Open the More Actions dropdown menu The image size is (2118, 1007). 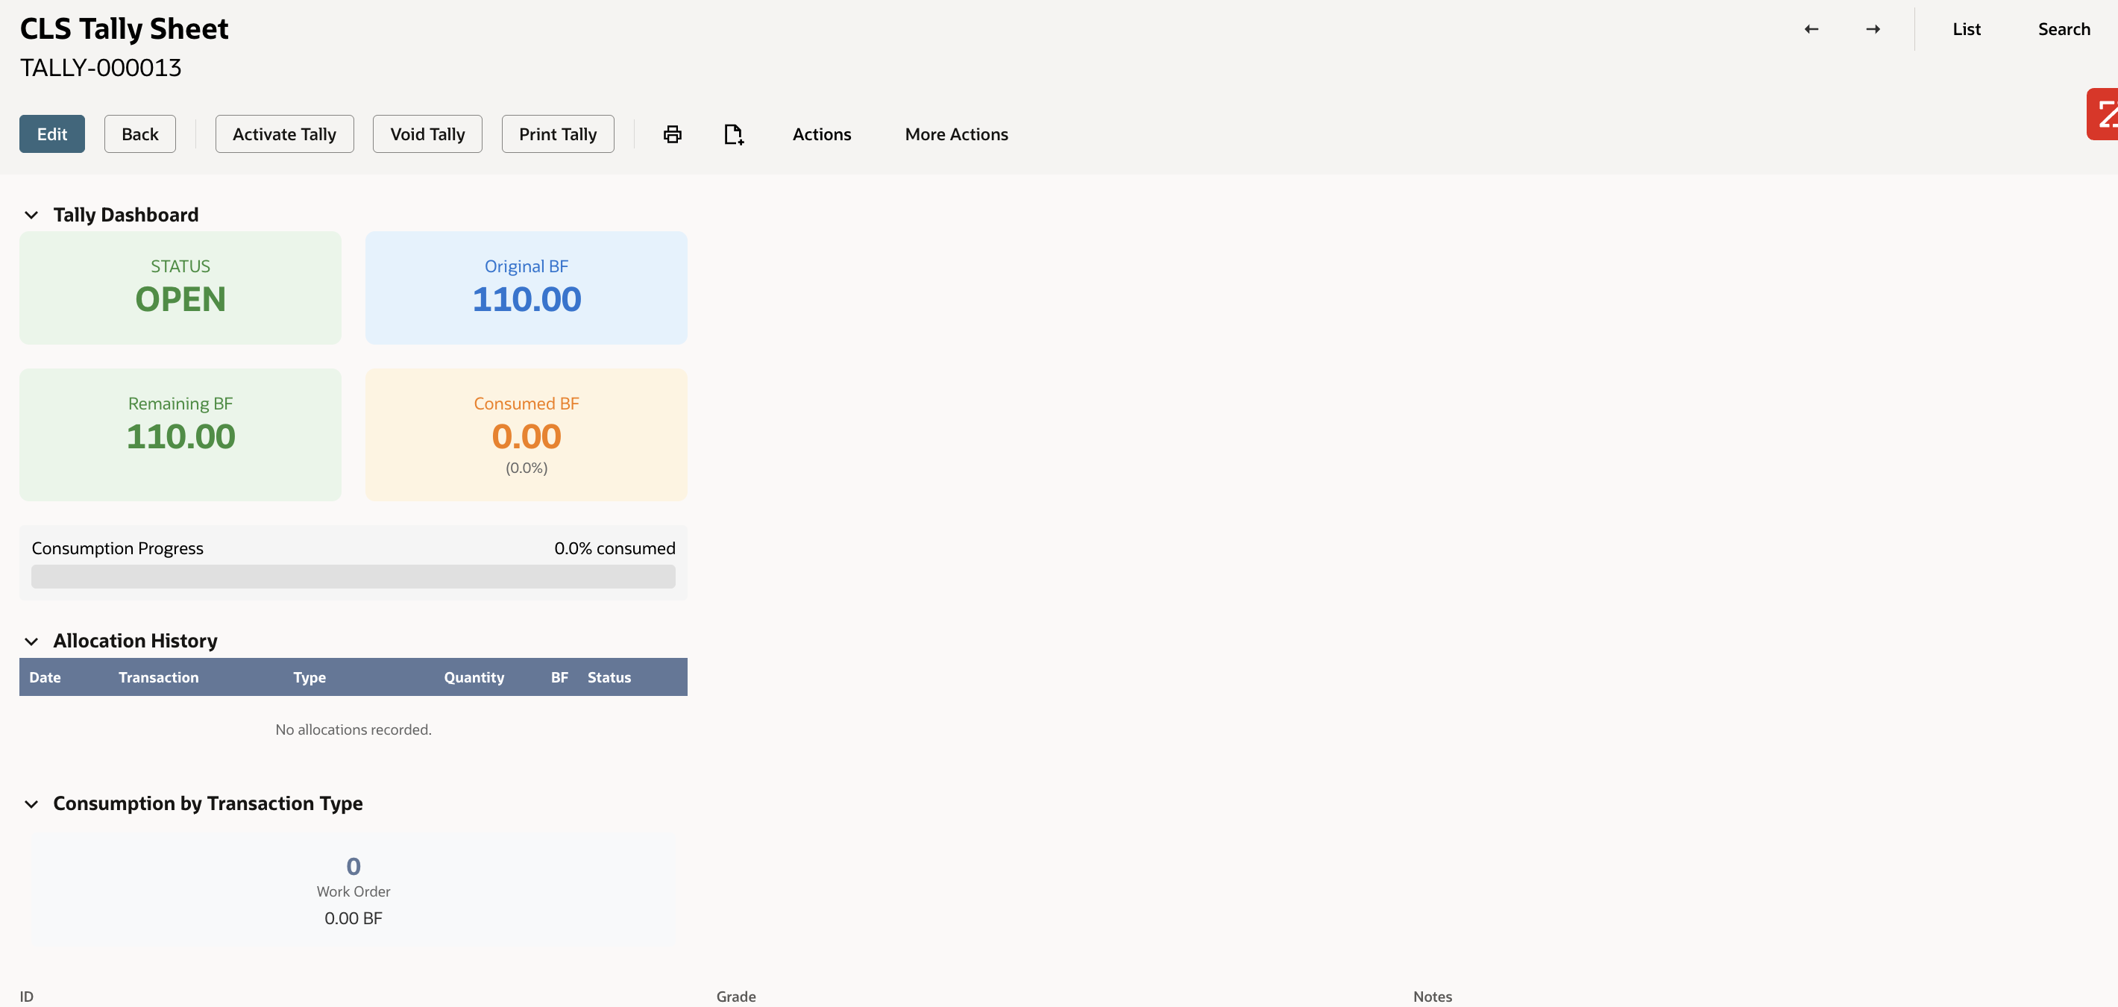956,134
